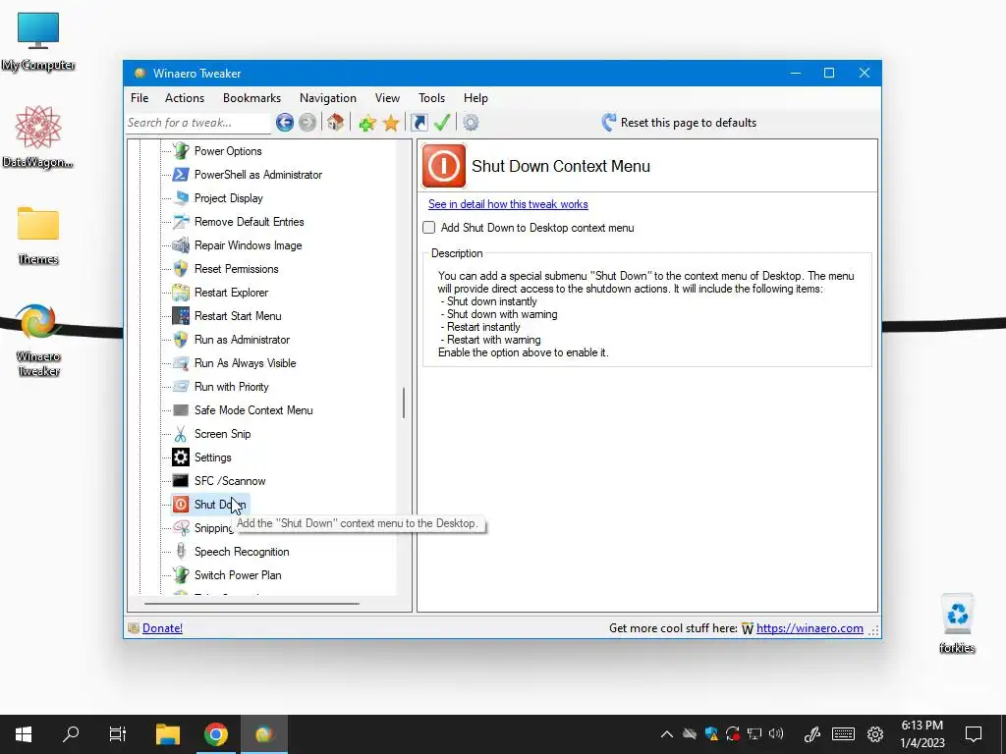Click the Switch Power Plan icon

coord(181,575)
